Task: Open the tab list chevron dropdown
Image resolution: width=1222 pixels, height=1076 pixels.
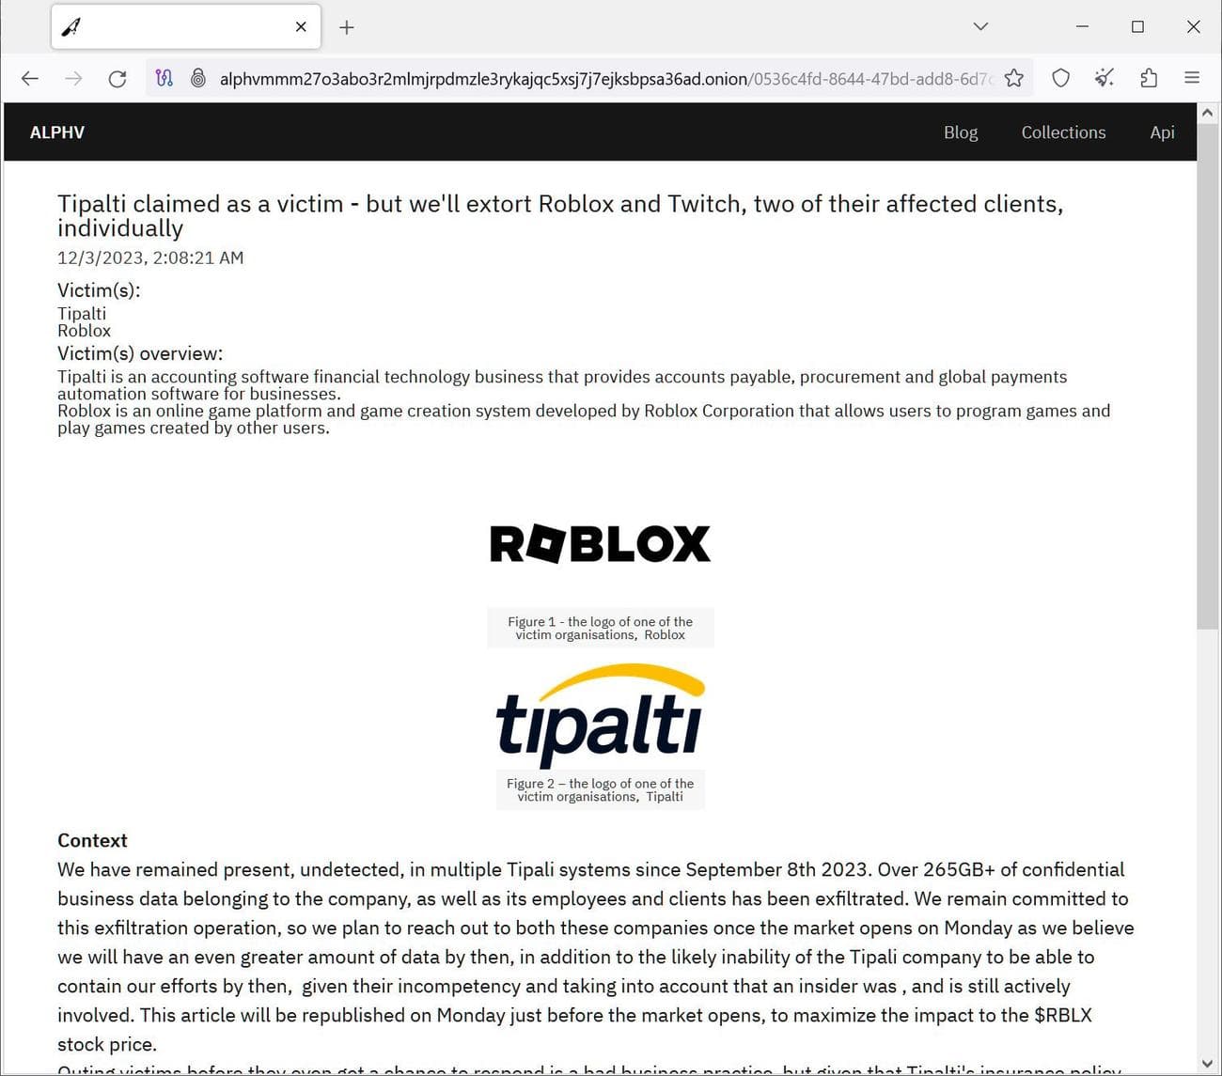Action: point(980,26)
